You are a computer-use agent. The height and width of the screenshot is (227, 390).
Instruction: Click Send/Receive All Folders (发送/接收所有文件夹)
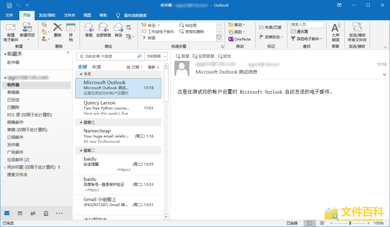click(357, 32)
